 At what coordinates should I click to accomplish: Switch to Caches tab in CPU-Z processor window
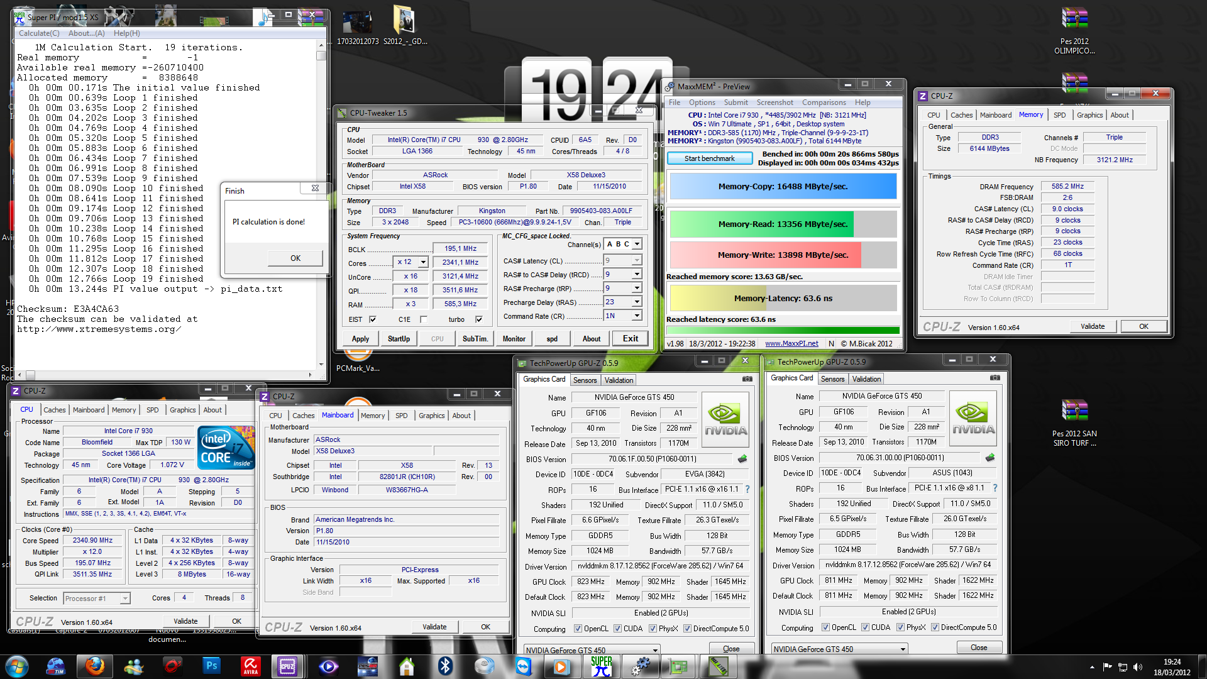coord(54,410)
